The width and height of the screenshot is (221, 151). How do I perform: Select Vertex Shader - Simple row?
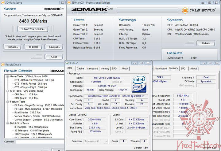click(37, 116)
